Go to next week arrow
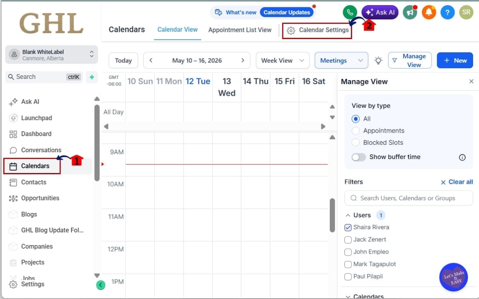This screenshot has height=299, width=479. click(x=243, y=61)
